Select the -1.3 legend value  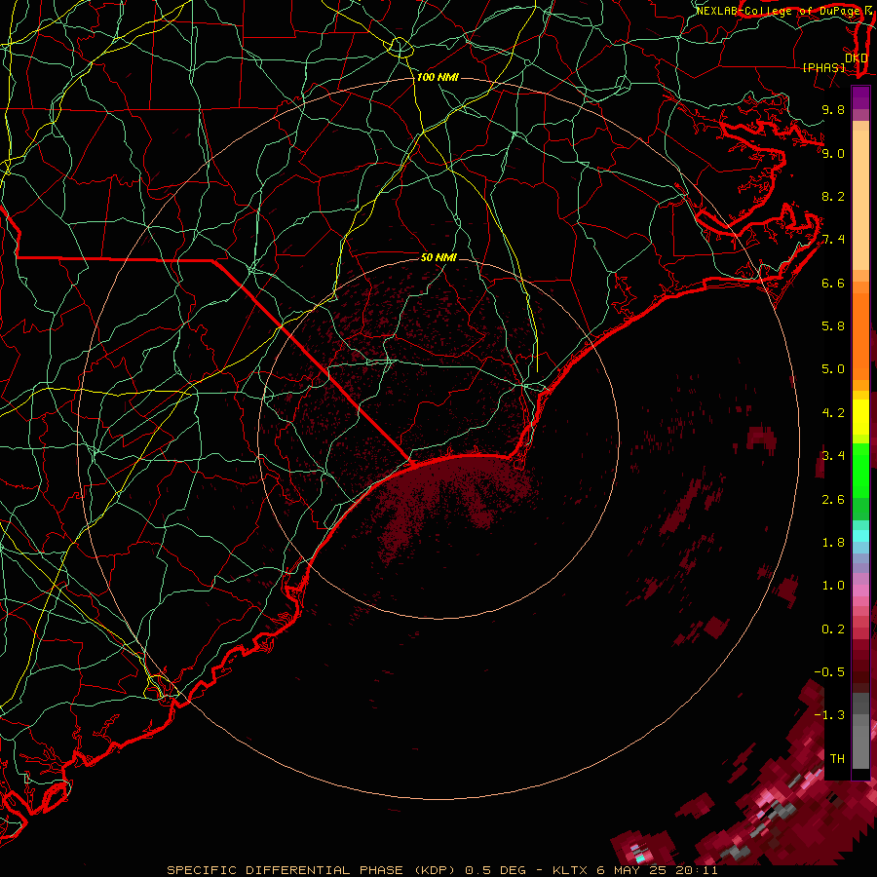click(x=829, y=715)
